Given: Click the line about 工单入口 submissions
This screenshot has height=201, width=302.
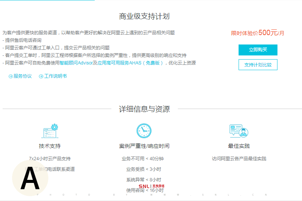Looking at the screenshot, I should pos(56,48).
